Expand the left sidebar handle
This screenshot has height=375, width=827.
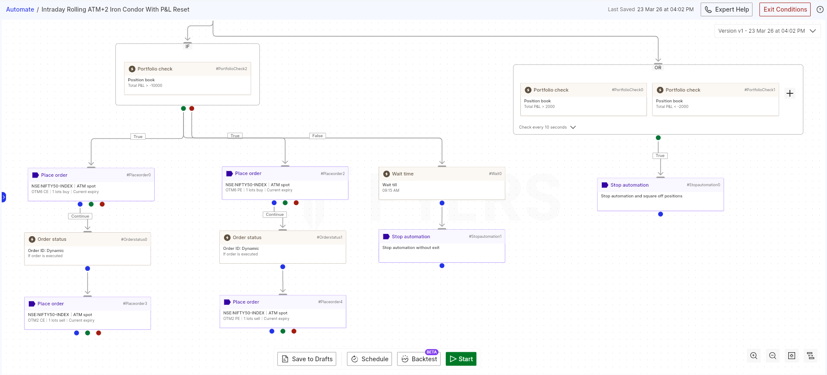click(x=3, y=197)
